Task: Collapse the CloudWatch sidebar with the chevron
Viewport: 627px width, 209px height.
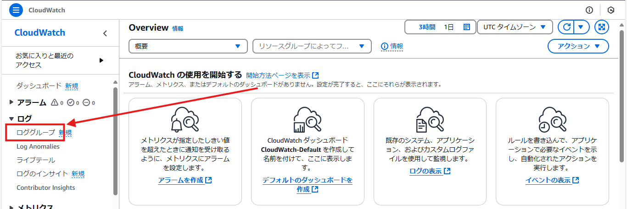Action: pyautogui.click(x=105, y=33)
